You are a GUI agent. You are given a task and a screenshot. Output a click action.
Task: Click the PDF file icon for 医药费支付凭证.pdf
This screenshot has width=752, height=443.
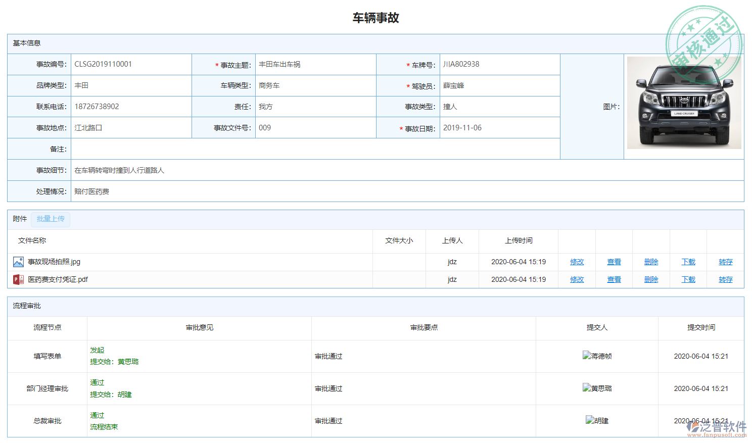tap(18, 279)
